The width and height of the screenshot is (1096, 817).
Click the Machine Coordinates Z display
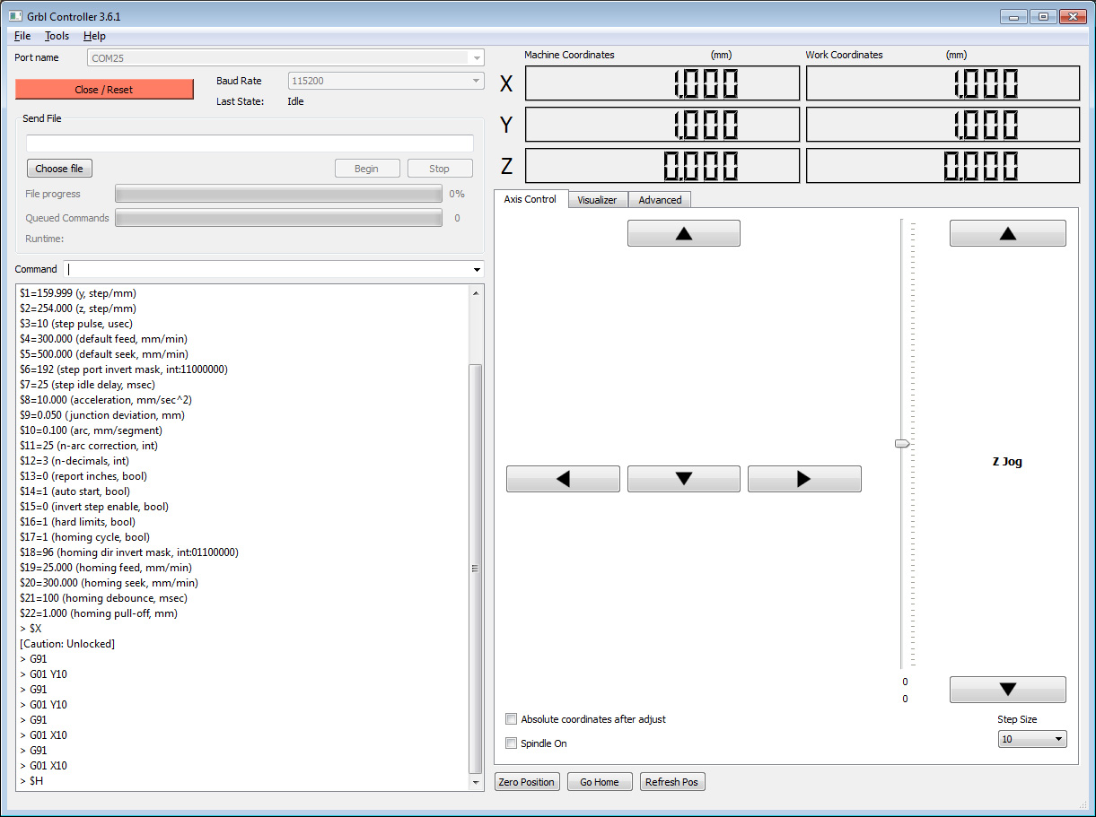pyautogui.click(x=662, y=166)
